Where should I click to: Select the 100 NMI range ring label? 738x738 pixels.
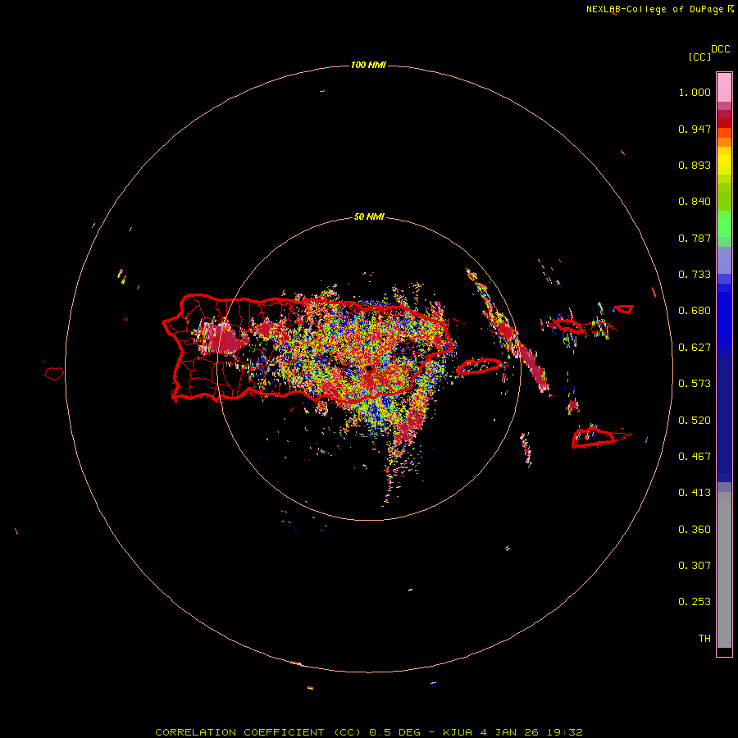[368, 65]
